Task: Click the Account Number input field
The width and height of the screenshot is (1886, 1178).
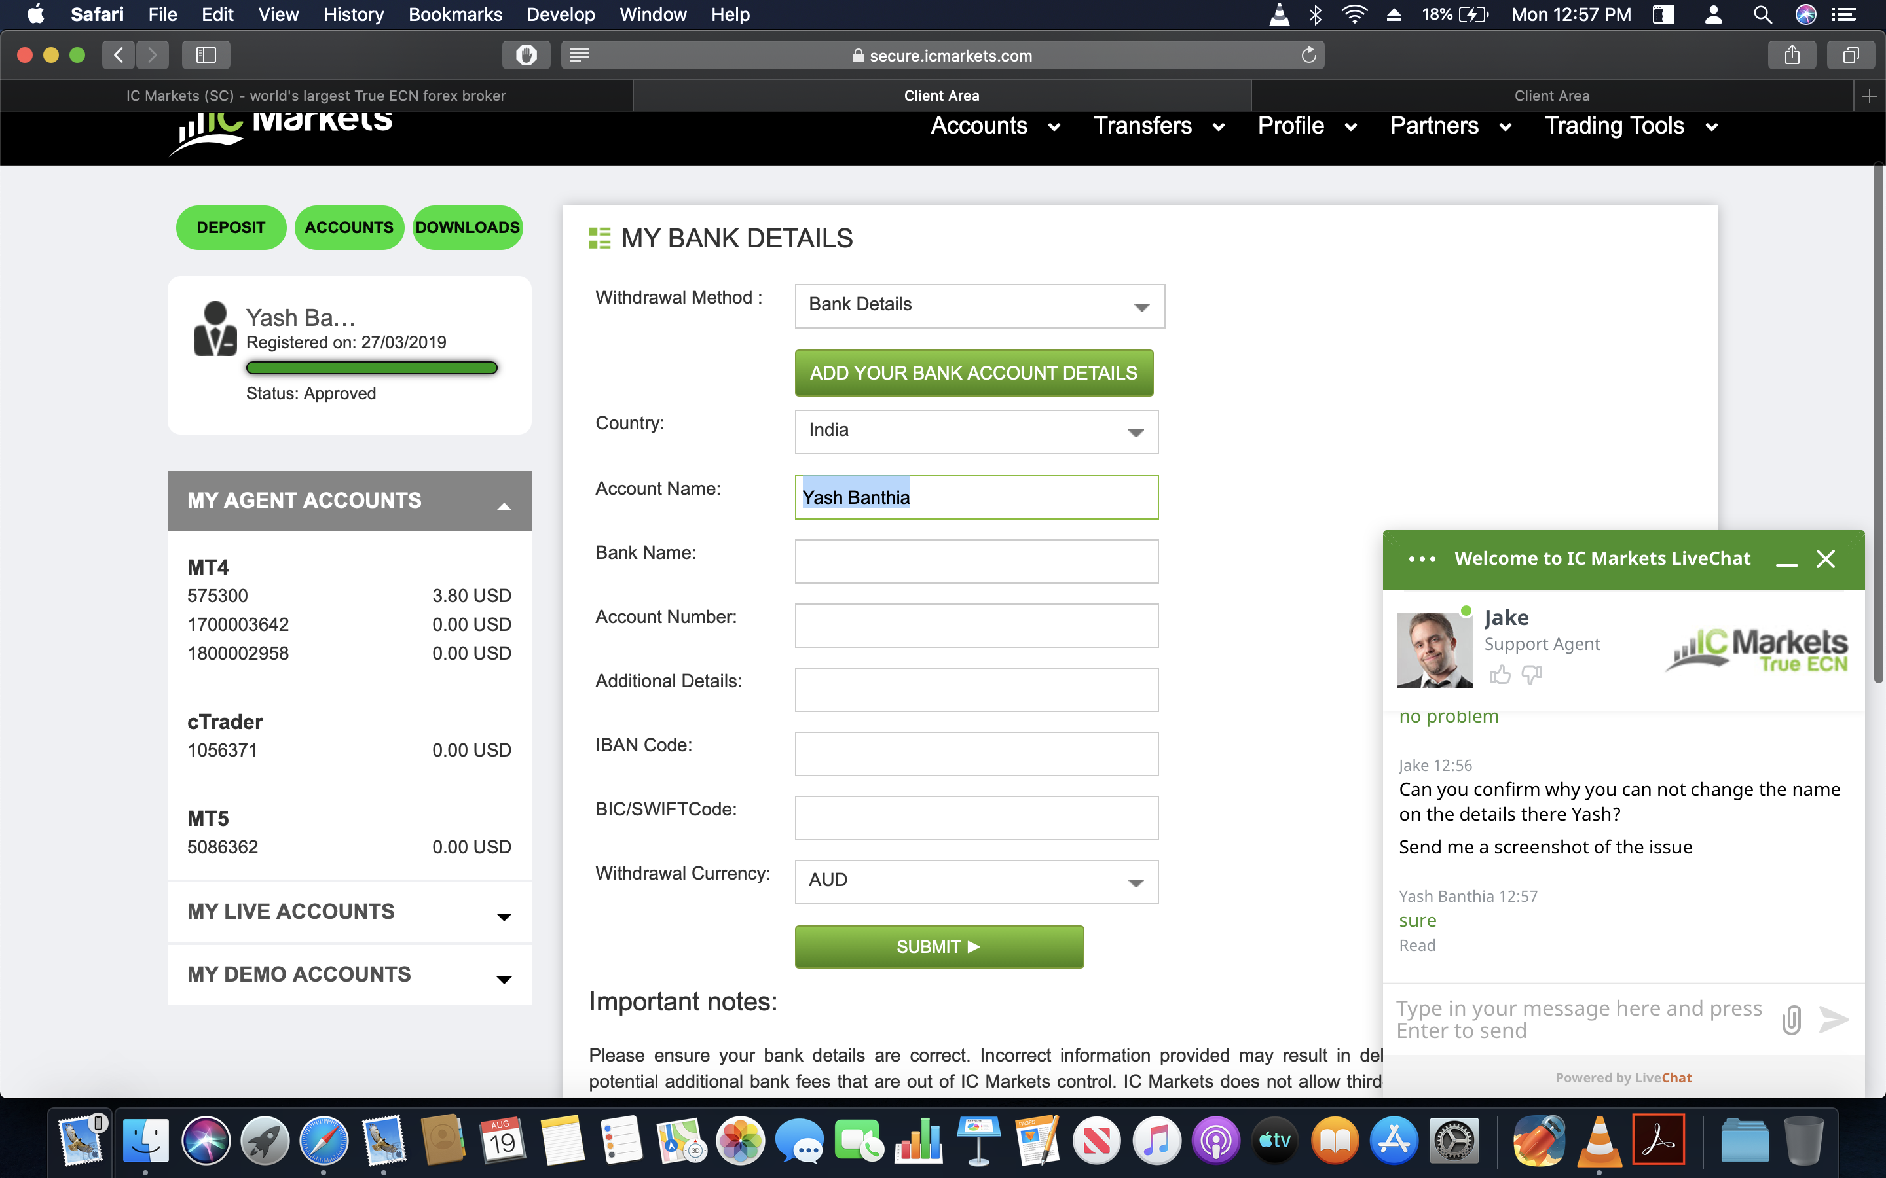Action: tap(976, 625)
